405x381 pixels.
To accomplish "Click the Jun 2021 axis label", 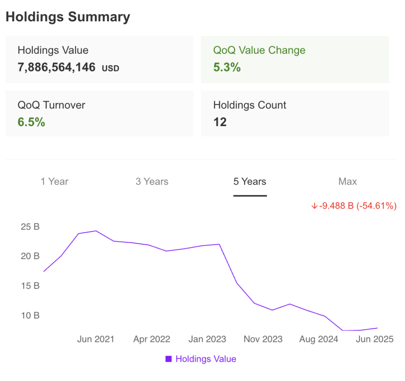I will (95, 339).
